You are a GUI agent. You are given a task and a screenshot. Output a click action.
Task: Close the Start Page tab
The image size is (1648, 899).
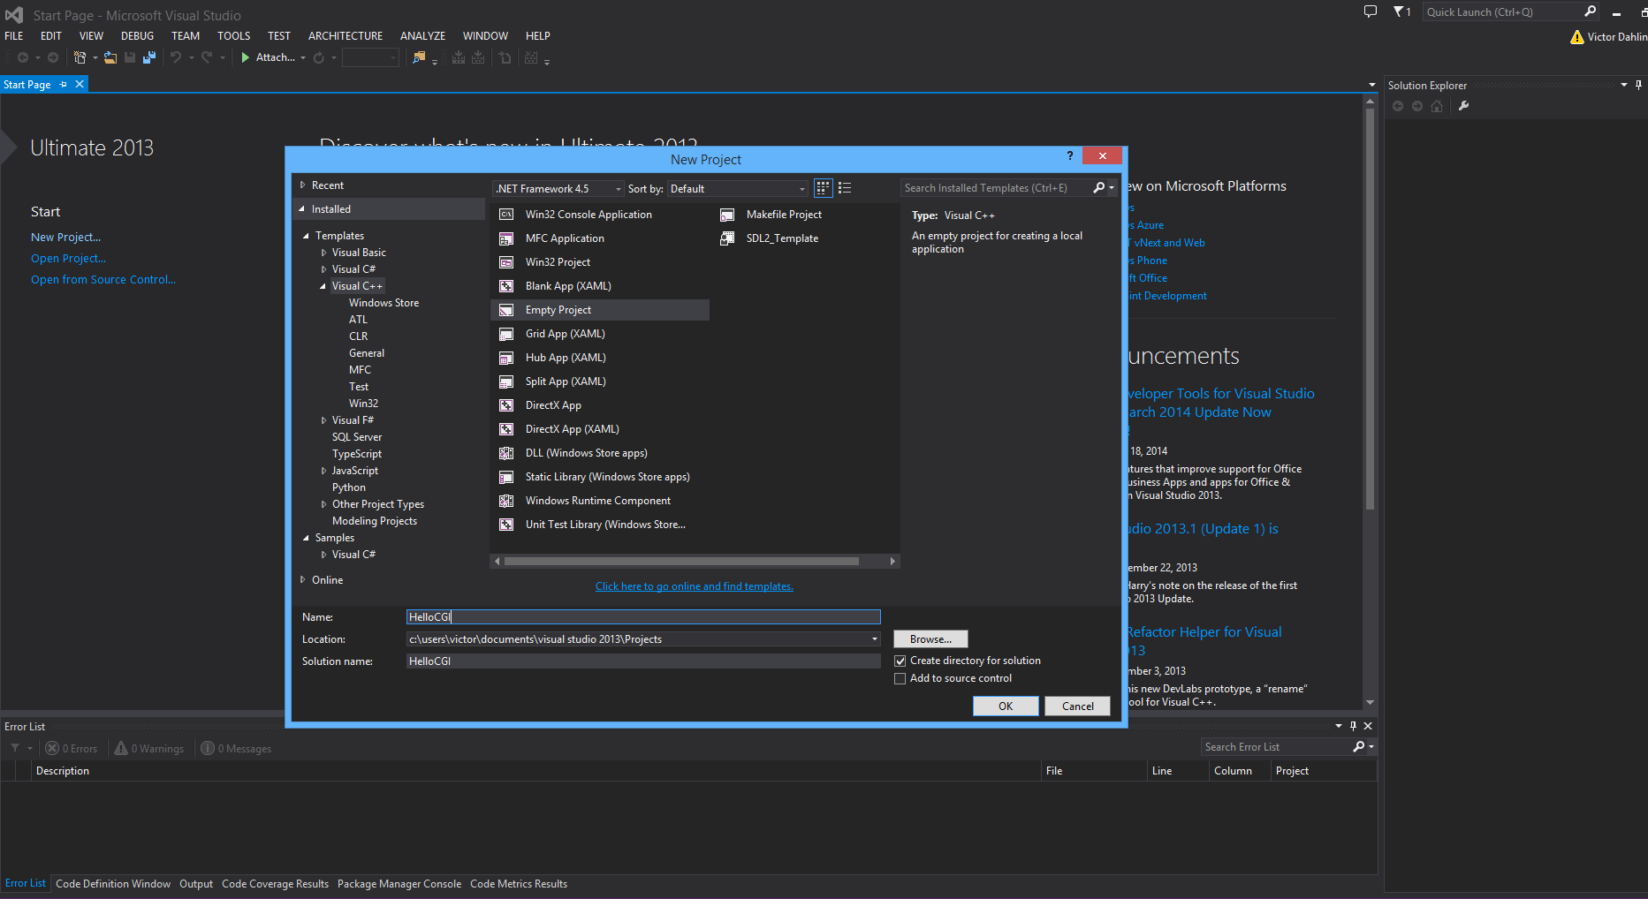click(80, 85)
